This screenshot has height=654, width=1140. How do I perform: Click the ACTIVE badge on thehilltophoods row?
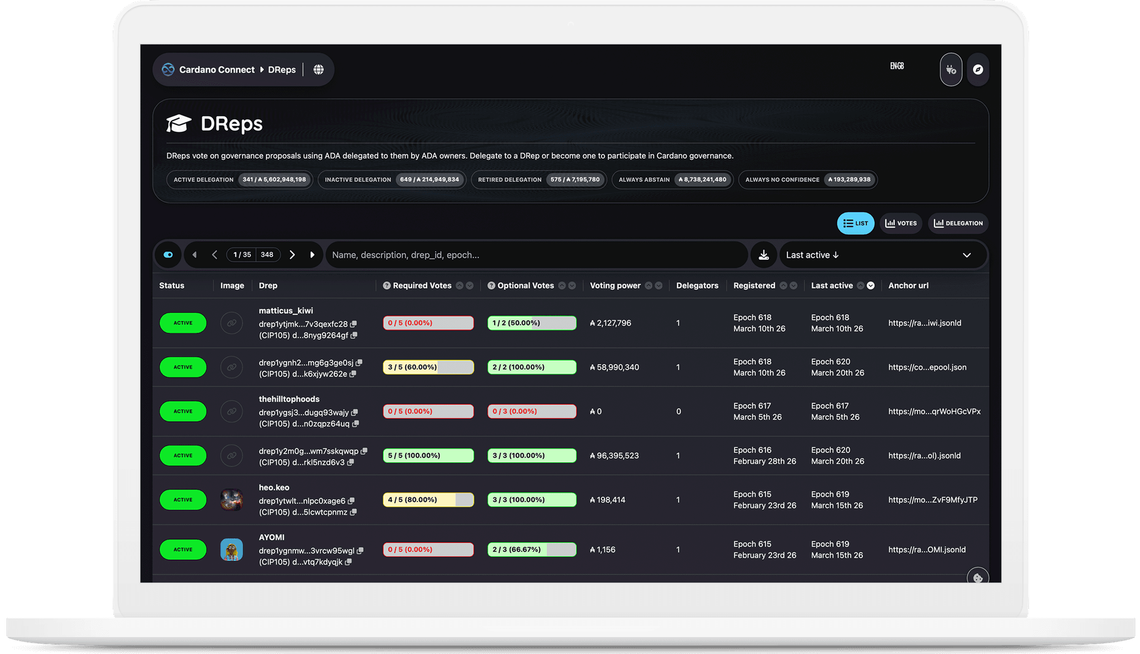coord(182,411)
